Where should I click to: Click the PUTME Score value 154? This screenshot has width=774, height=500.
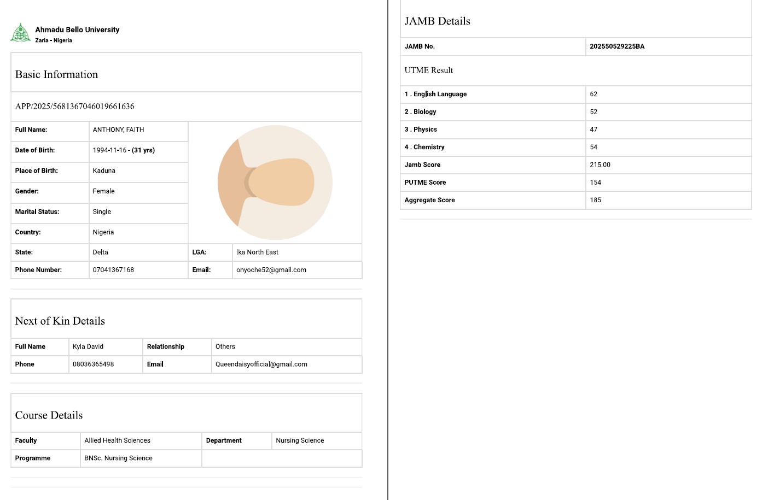596,183
